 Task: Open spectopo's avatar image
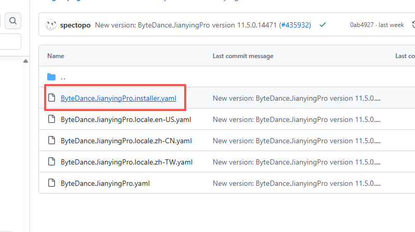(x=50, y=25)
